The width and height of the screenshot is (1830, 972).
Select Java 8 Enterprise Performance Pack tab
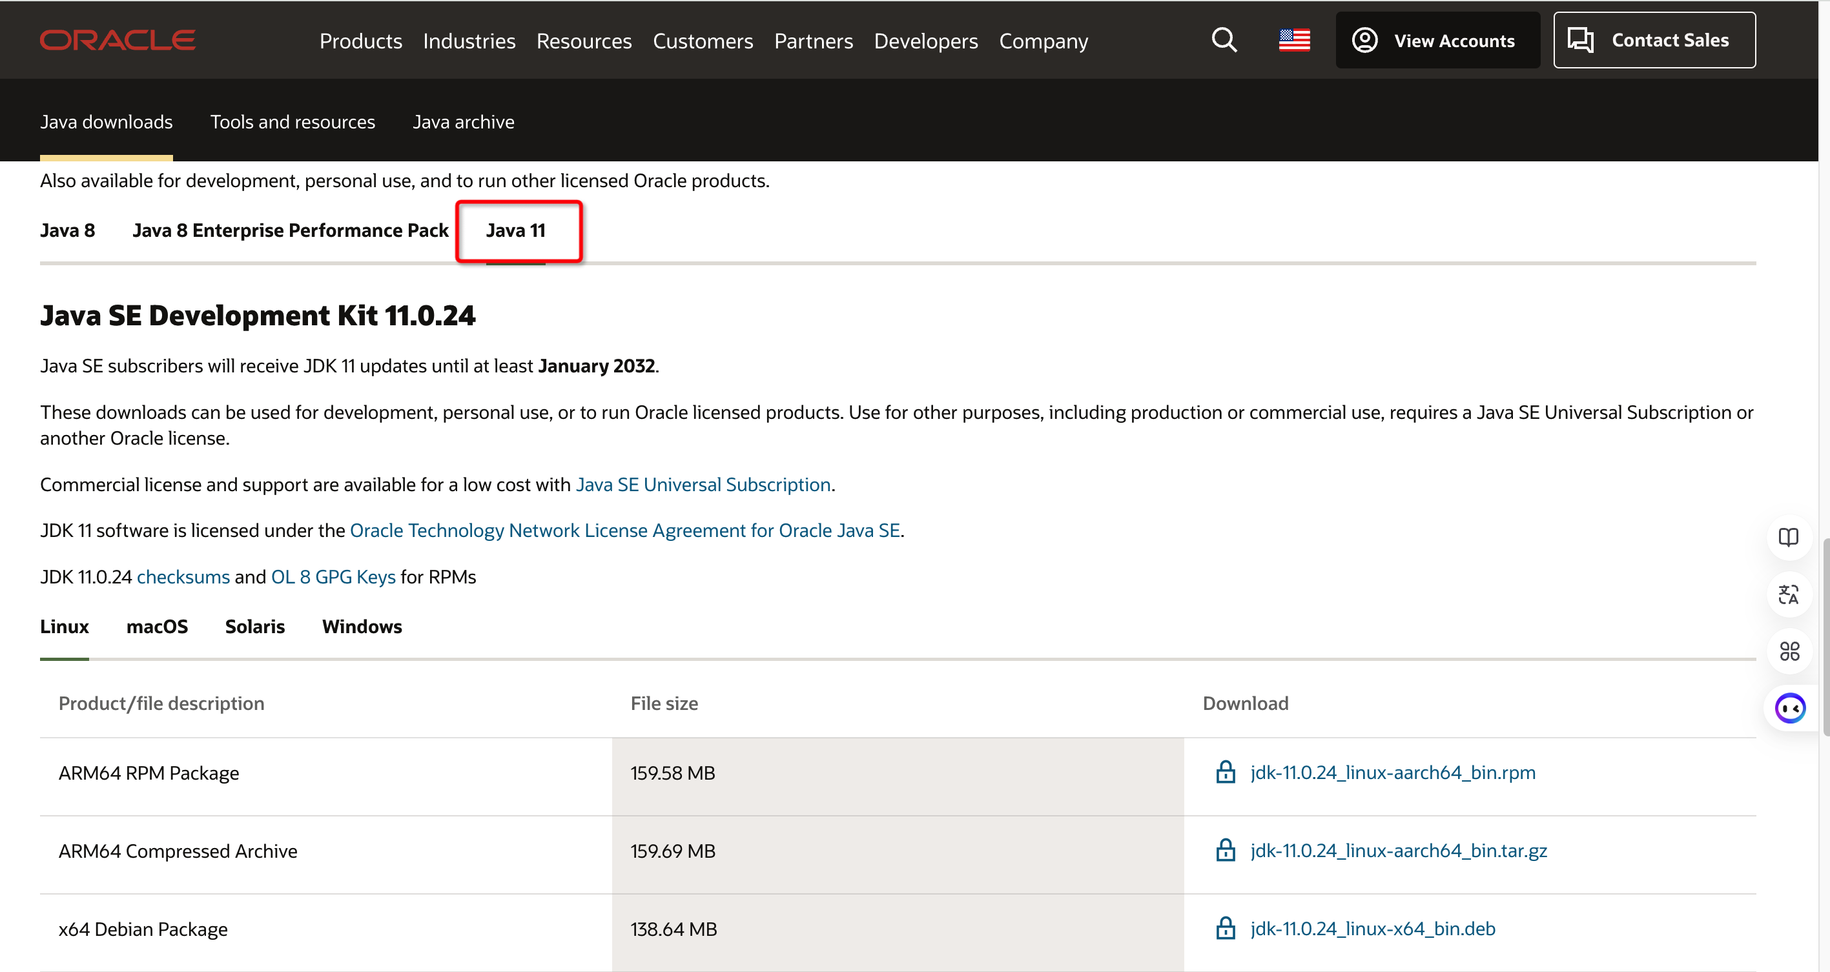tap(291, 231)
